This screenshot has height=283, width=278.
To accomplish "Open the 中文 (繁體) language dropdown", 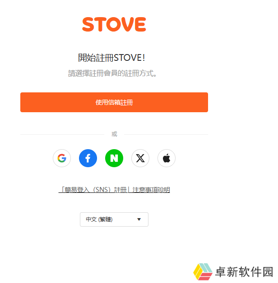I will 114,219.
